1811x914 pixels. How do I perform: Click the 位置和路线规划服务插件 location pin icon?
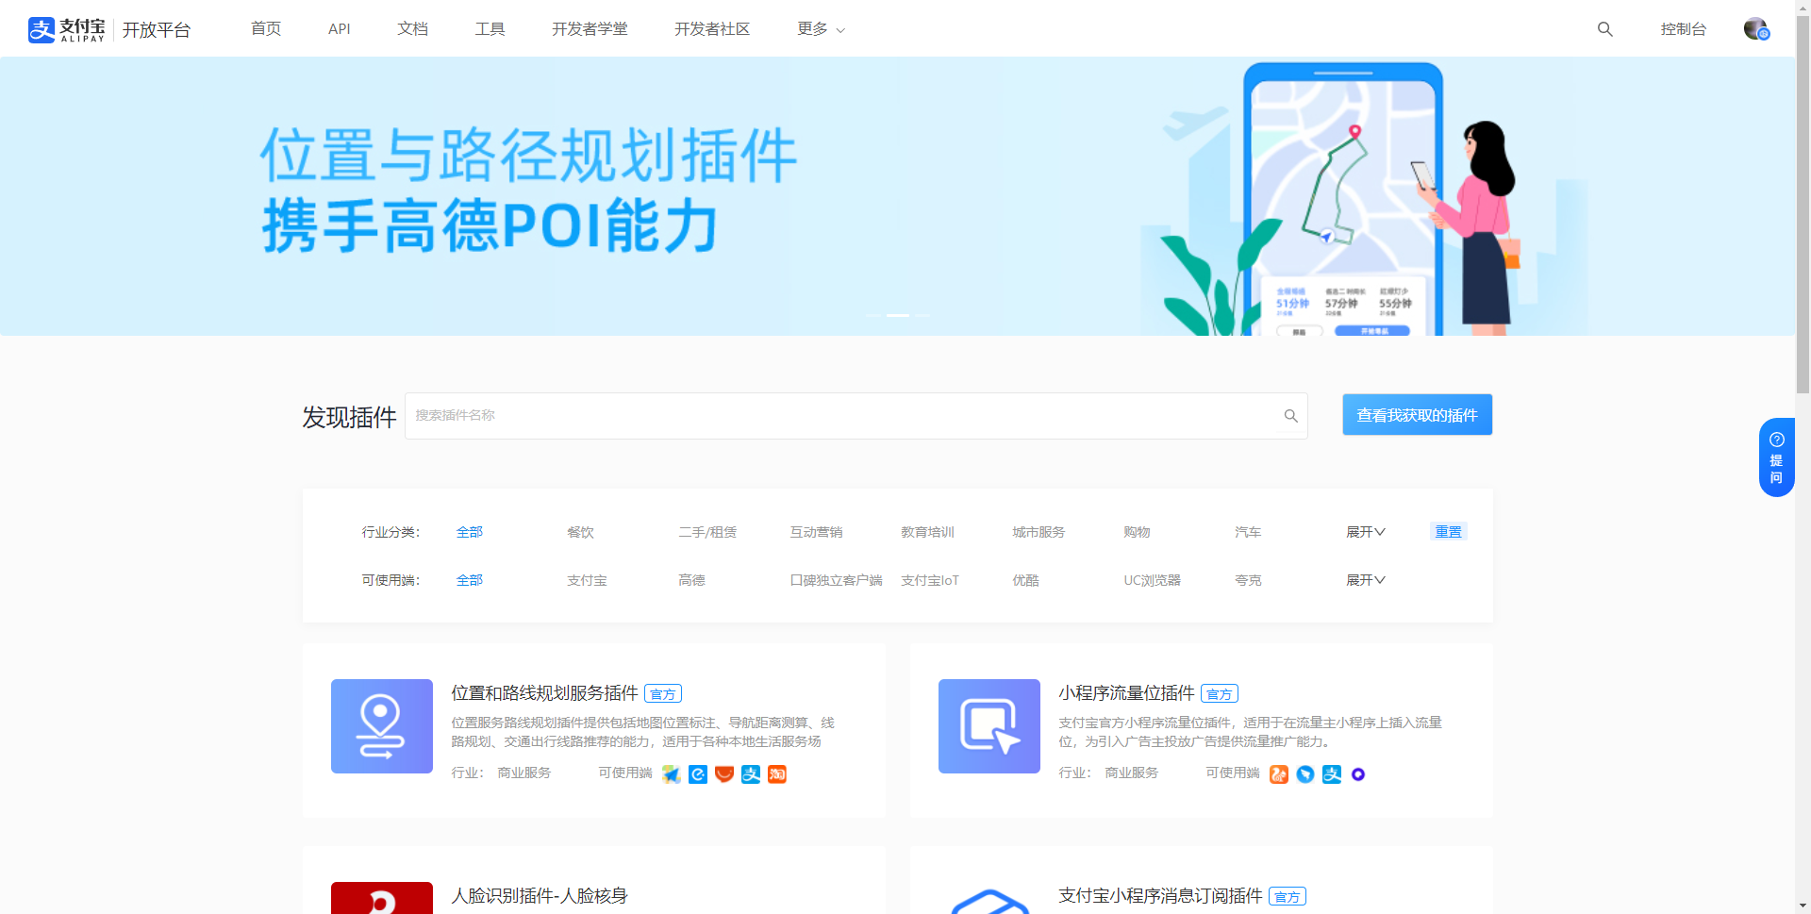[x=382, y=726]
